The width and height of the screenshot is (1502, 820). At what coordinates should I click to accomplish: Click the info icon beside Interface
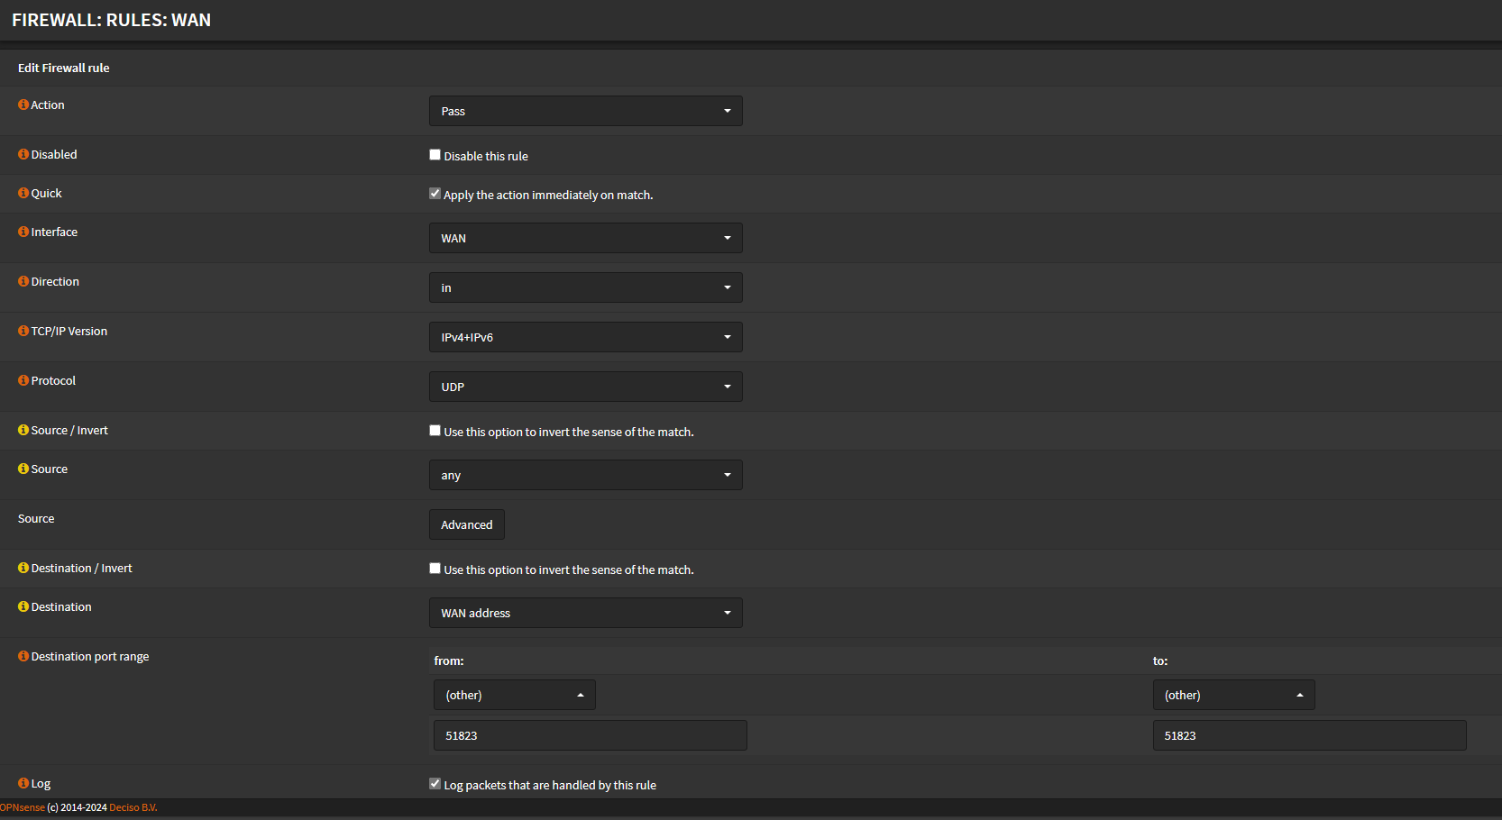click(23, 232)
